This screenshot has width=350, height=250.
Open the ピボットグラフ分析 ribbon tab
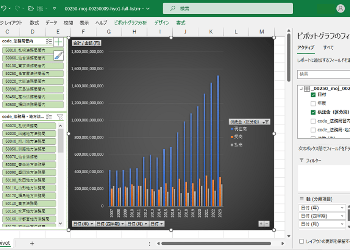(x=130, y=23)
